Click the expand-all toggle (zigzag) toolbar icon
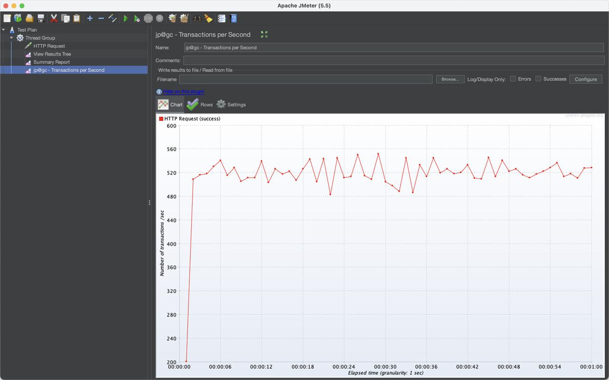 [x=113, y=19]
